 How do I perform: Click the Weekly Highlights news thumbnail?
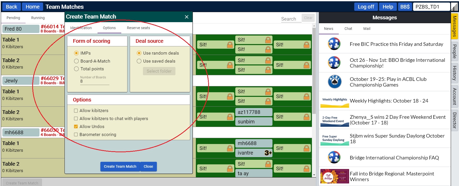tap(334, 101)
